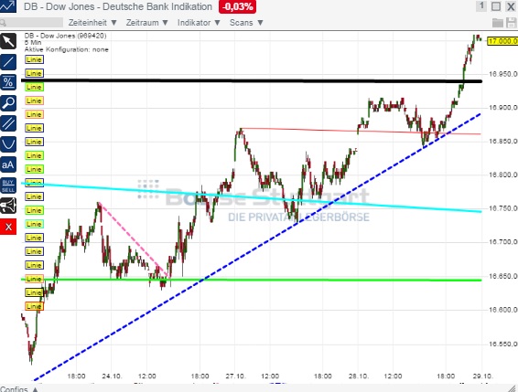Open the BUY/SELL marker tool

pyautogui.click(x=8, y=185)
